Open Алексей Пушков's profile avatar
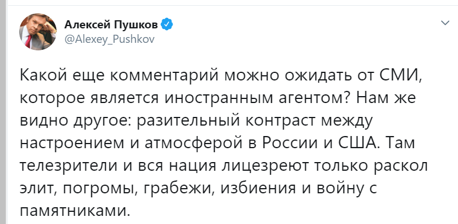The height and width of the screenshot is (224, 458). point(38,31)
